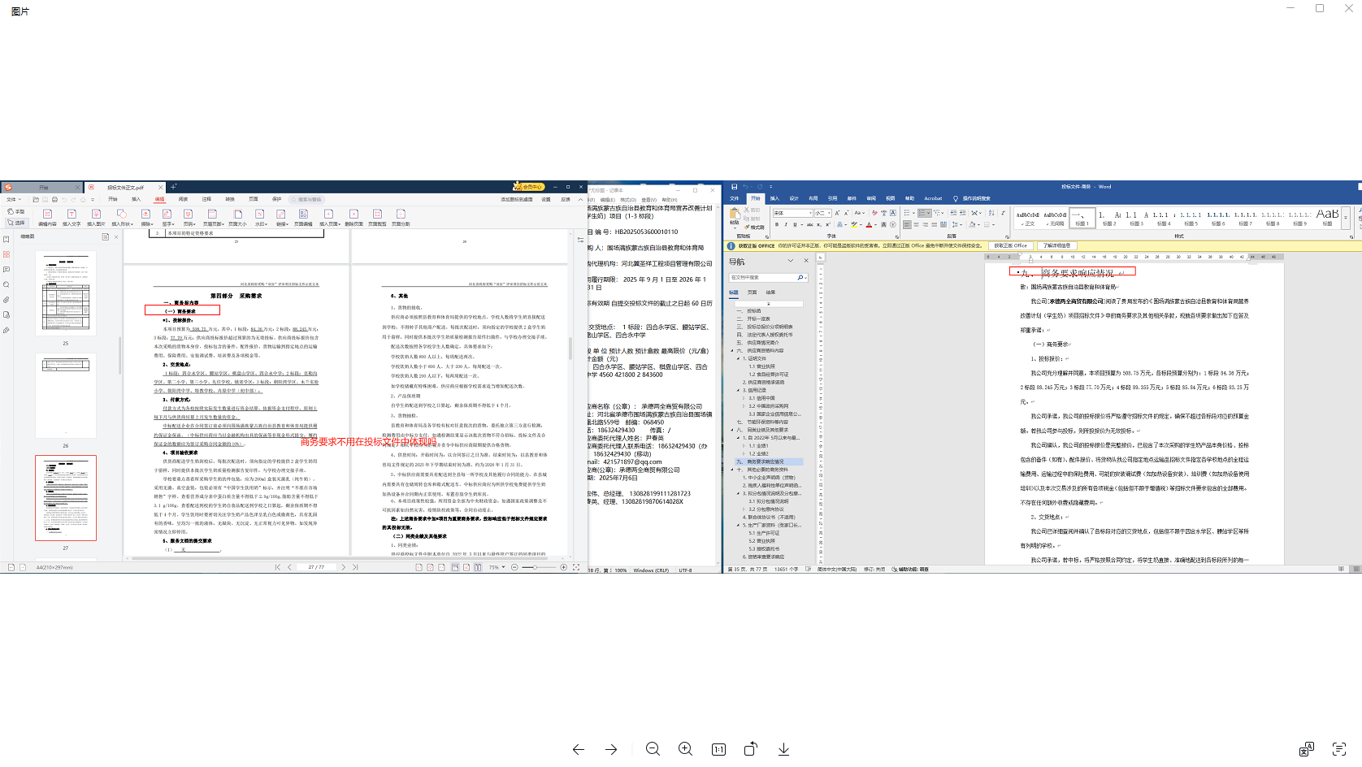Image resolution: width=1362 pixels, height=767 pixels.
Task: Go to the next image in viewer
Action: pos(611,749)
